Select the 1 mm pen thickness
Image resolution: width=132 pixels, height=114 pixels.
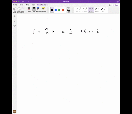click(103, 10)
